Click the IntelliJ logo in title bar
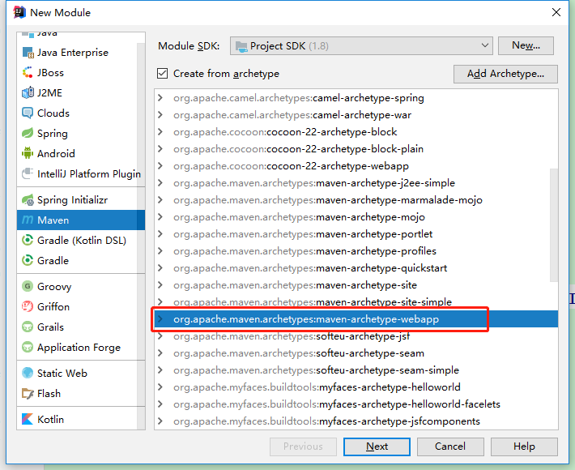Screen dimensions: 575x470 point(19,12)
